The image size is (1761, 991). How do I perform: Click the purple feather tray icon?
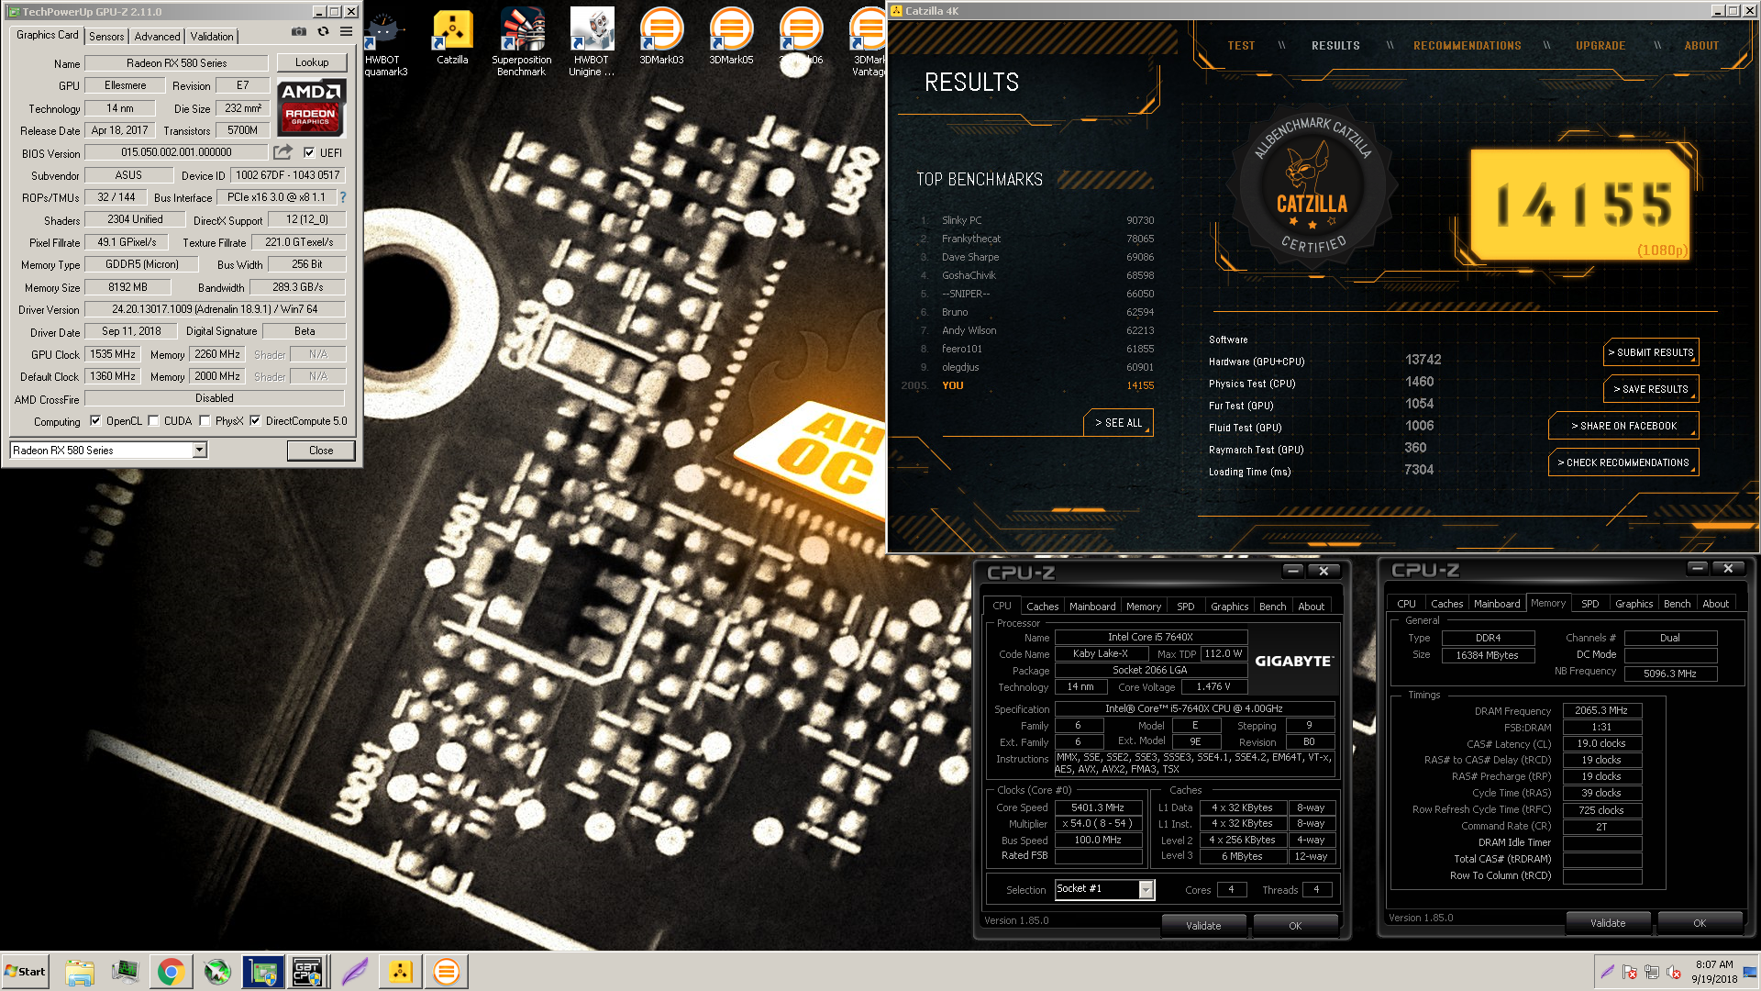tap(1607, 972)
